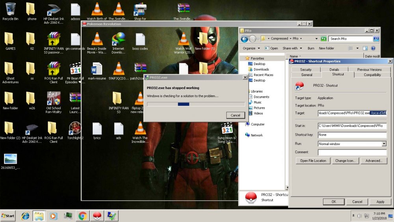Viewport: 394px width, 222px height.
Task: Click the Open File Location button
Action: tap(313, 160)
